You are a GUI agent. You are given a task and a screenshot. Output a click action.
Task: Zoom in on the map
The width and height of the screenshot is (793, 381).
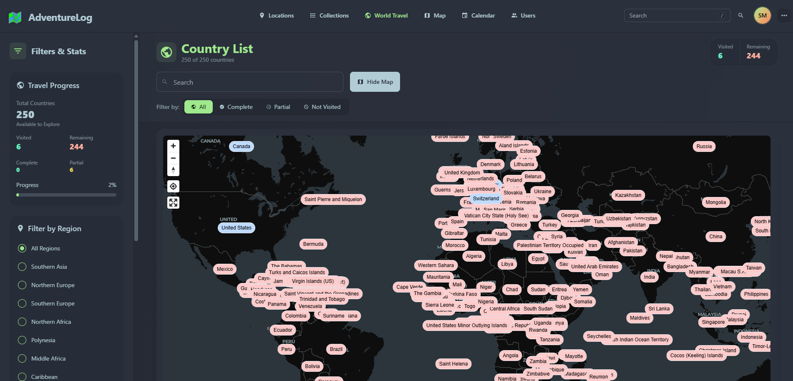click(x=173, y=146)
